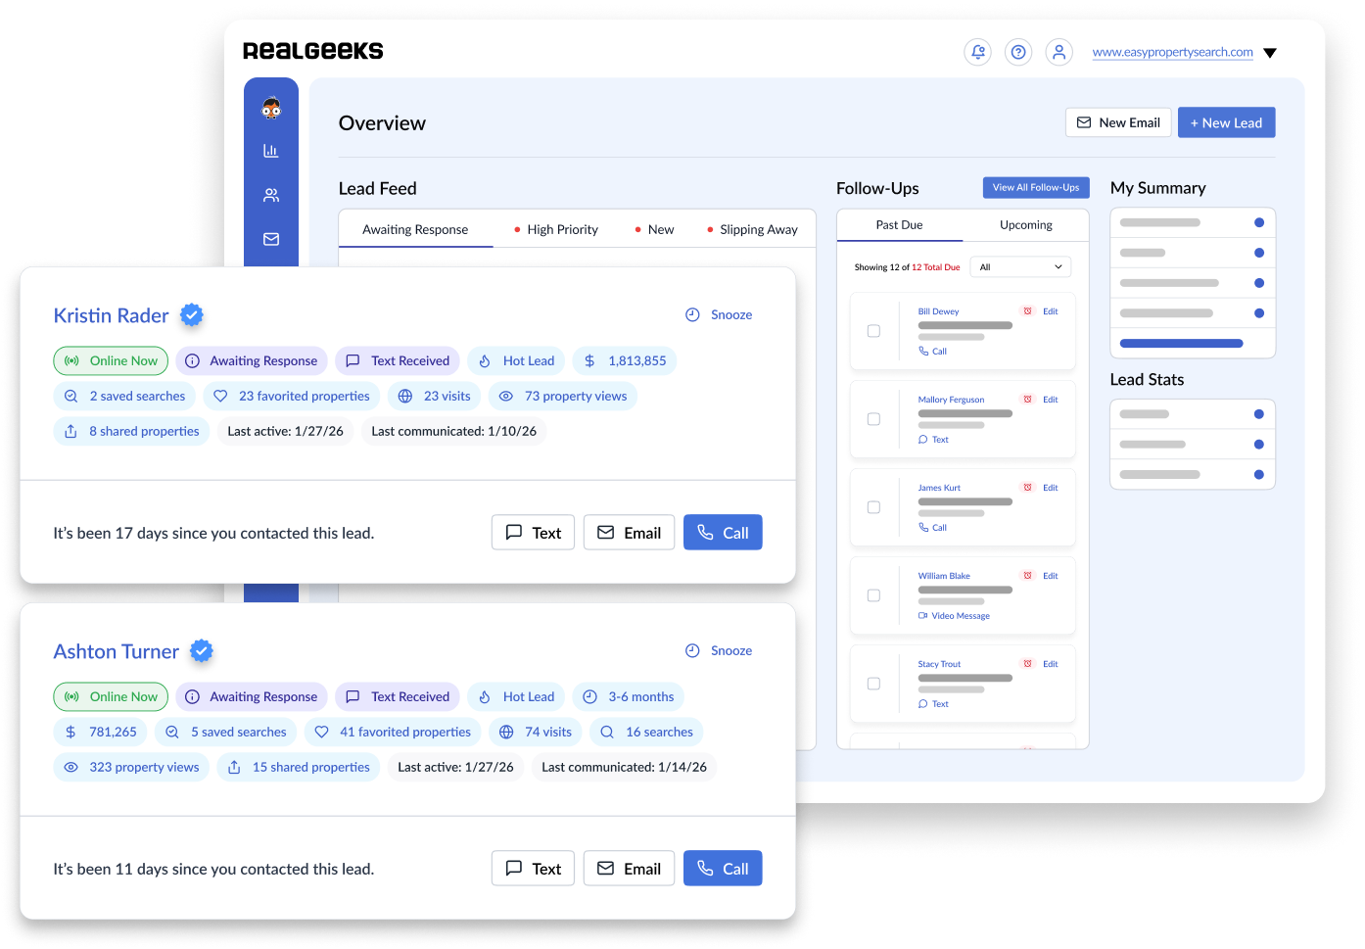Viewport: 1365px width, 949px height.
Task: Open the mail envelope icon in sidebar
Action: [271, 239]
